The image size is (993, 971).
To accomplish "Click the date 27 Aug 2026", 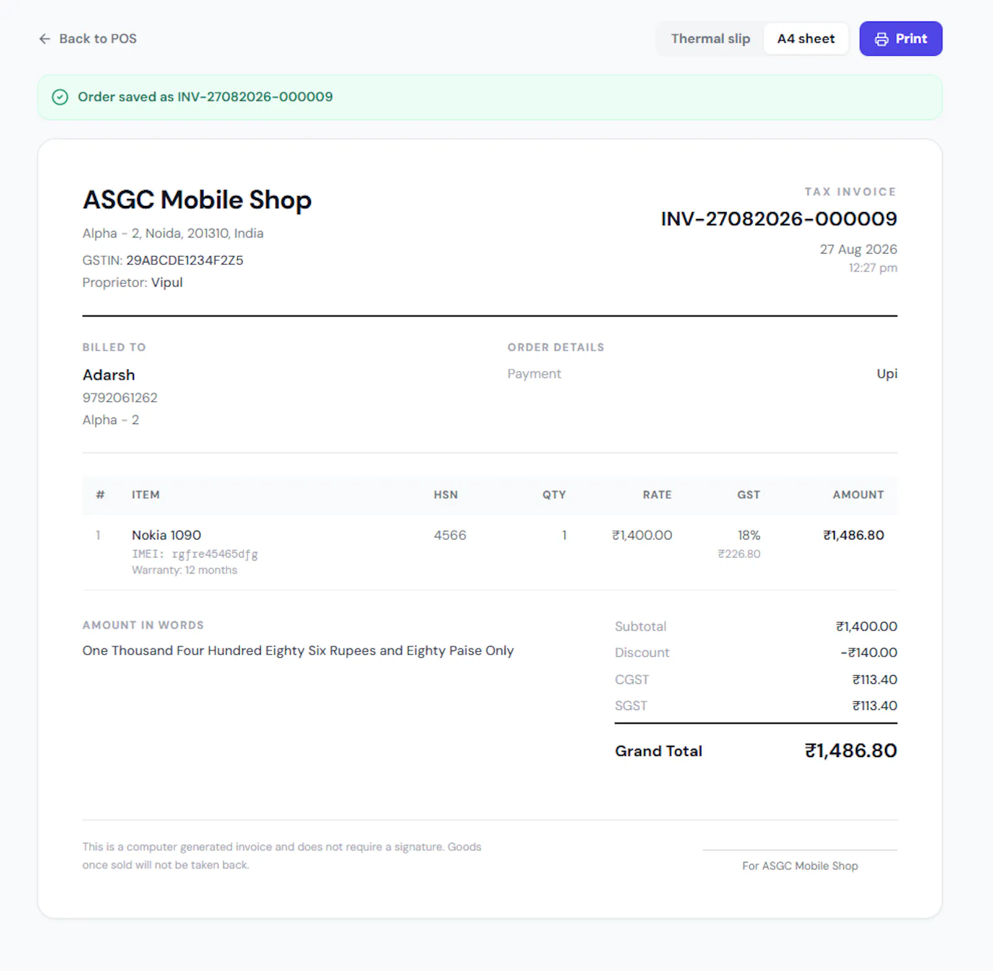I will coord(858,249).
